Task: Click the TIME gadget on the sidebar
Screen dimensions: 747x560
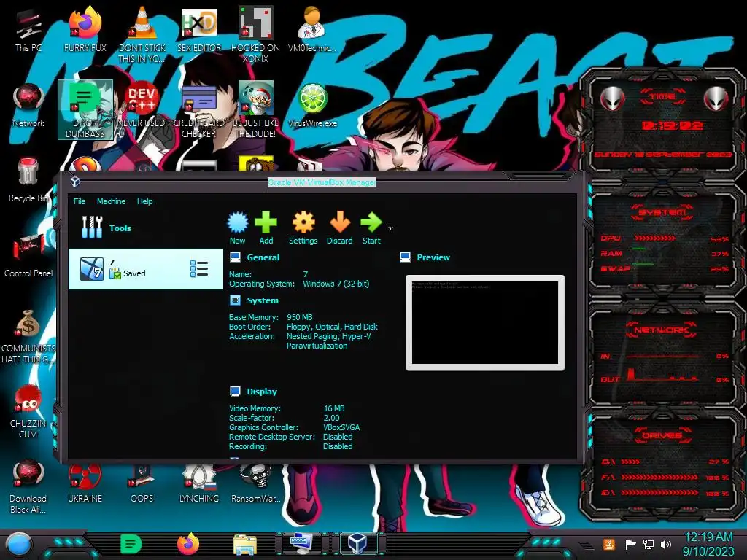Action: coord(663,124)
